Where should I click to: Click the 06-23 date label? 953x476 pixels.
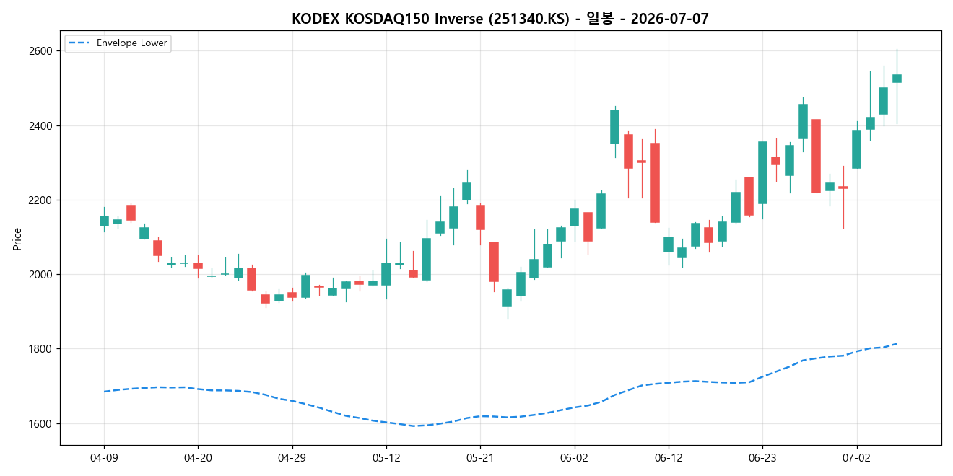tap(762, 457)
